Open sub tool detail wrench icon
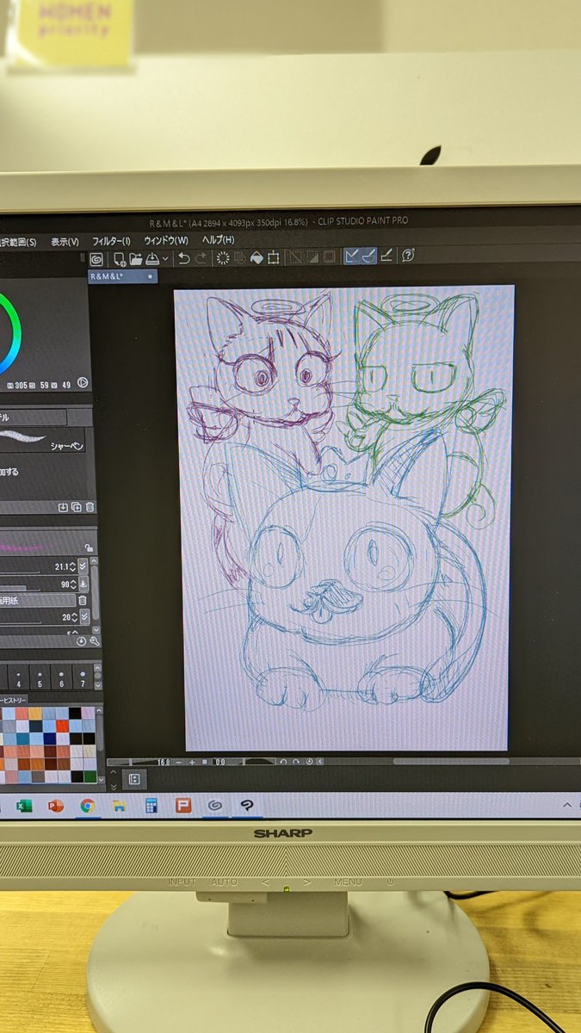This screenshot has height=1033, width=581. pos(93,640)
